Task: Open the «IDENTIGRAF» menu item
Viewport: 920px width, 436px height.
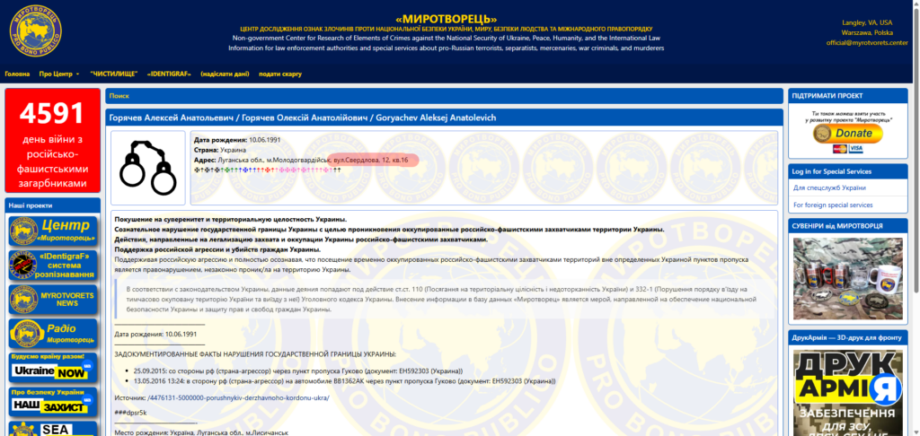Action: (x=169, y=74)
